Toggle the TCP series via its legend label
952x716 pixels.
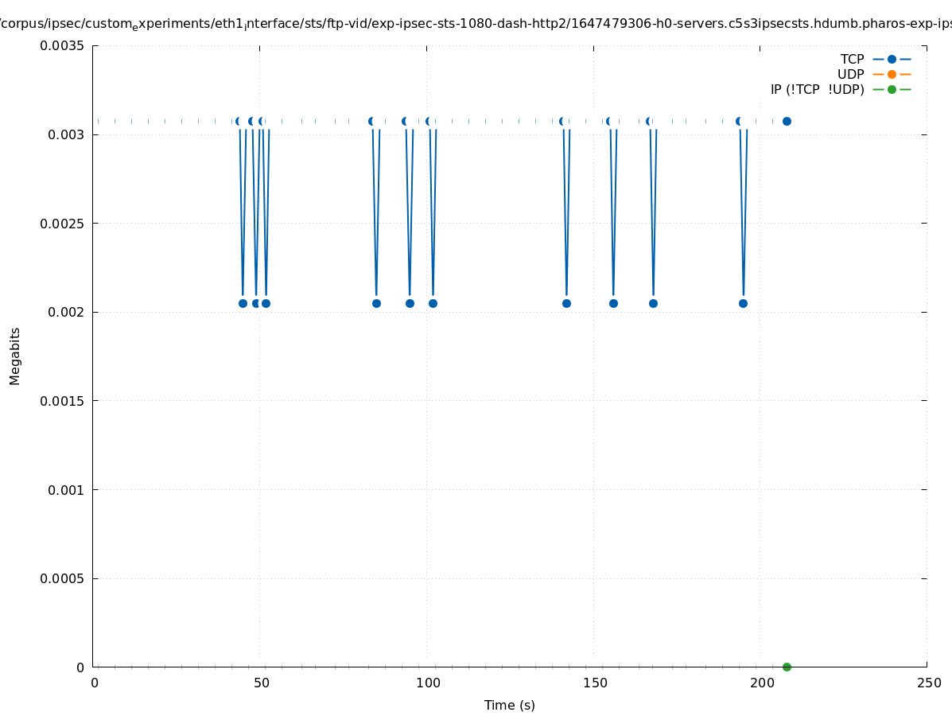852,60
